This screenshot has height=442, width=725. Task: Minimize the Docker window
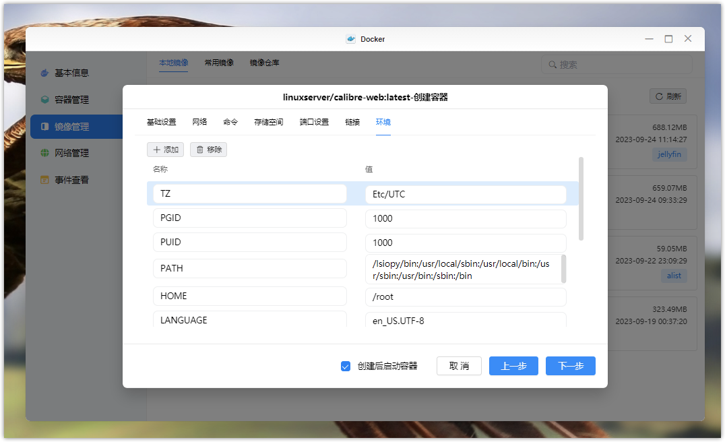coord(649,39)
